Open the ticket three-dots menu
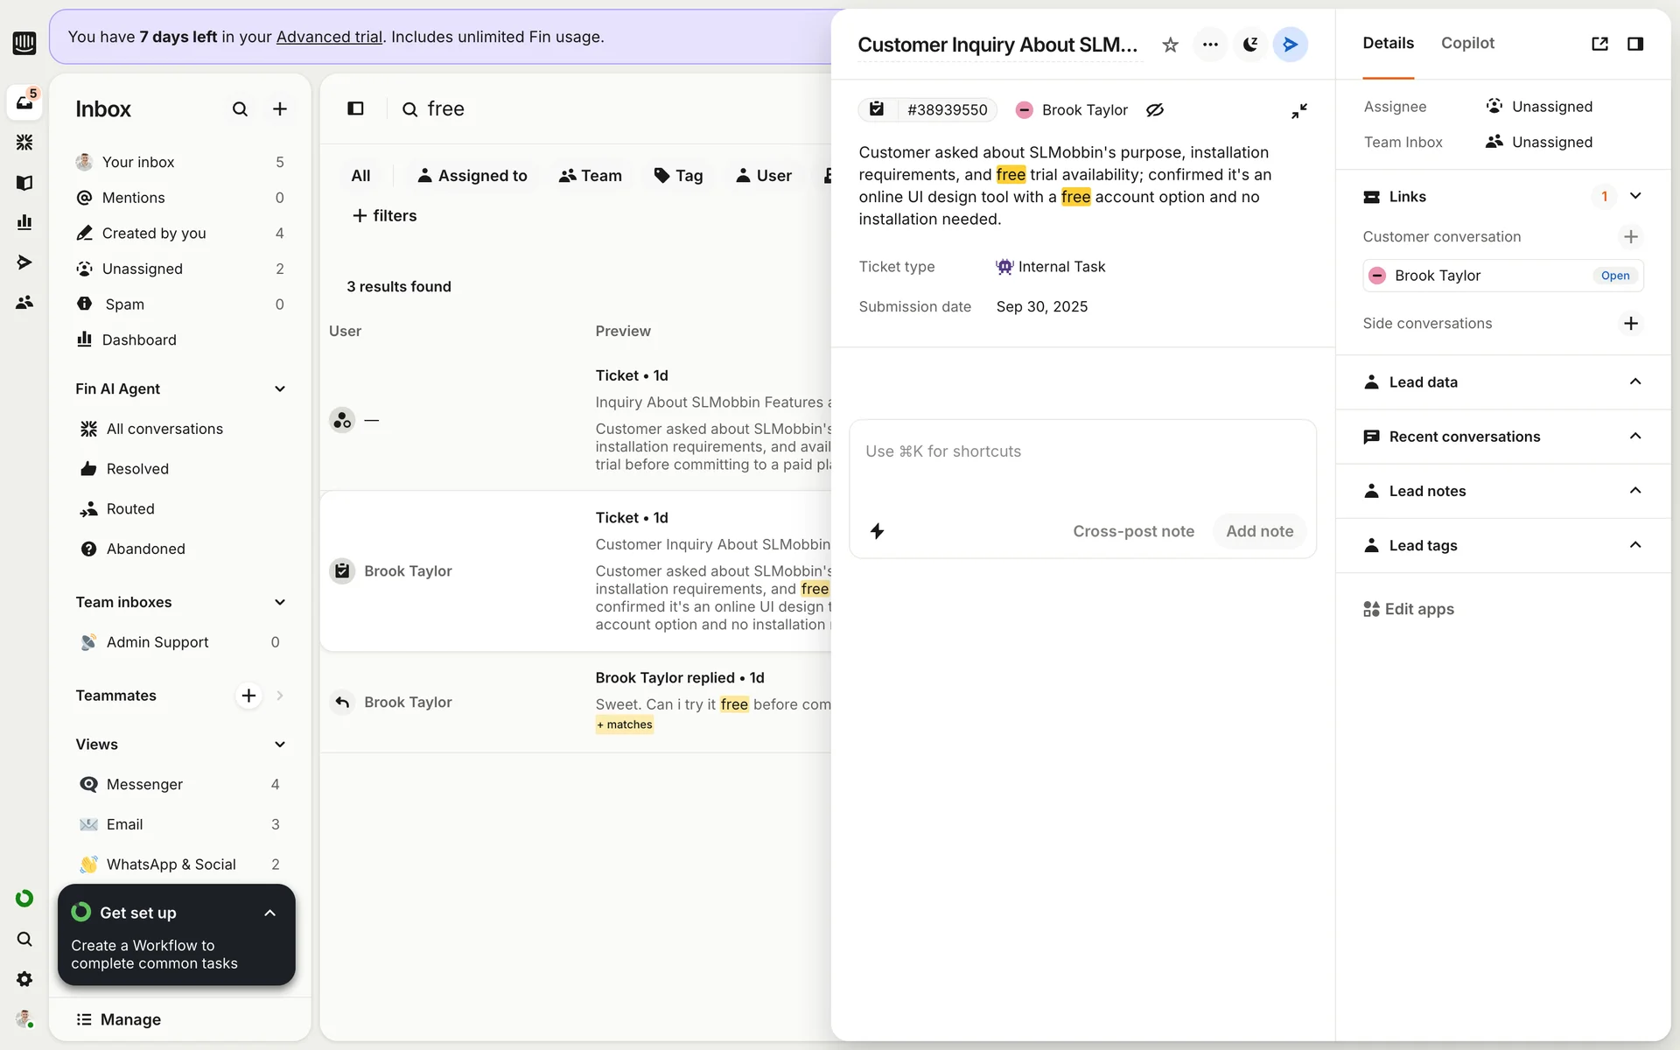This screenshot has width=1680, height=1050. click(1210, 45)
